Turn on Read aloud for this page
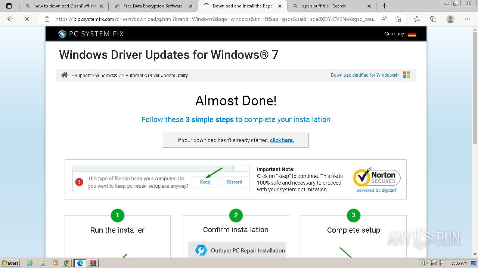The width and height of the screenshot is (478, 268). 384,19
